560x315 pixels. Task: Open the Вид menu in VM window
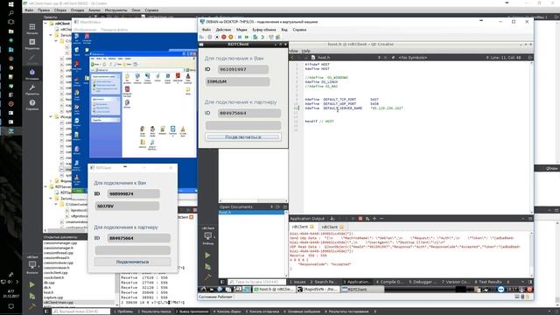point(284,30)
